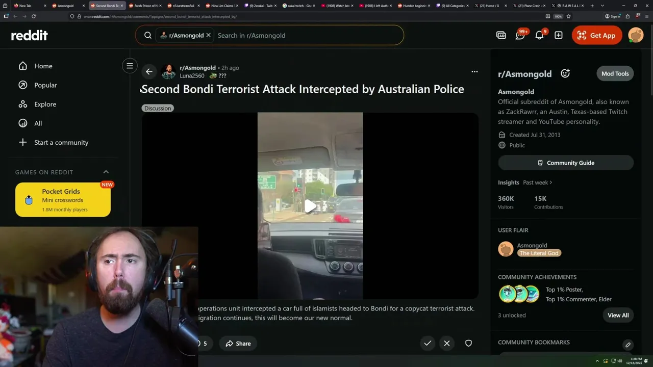The height and width of the screenshot is (367, 653).
Task: Switch to the Humble beginnings tab
Action: 414,6
